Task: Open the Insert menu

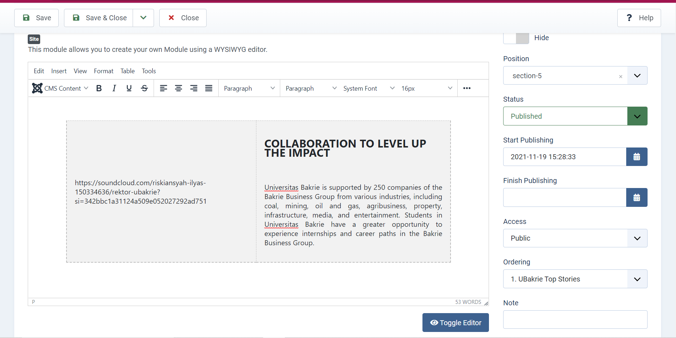Action: [59, 71]
